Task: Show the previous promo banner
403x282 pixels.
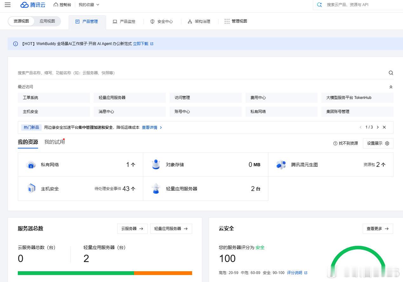Action: [x=360, y=127]
